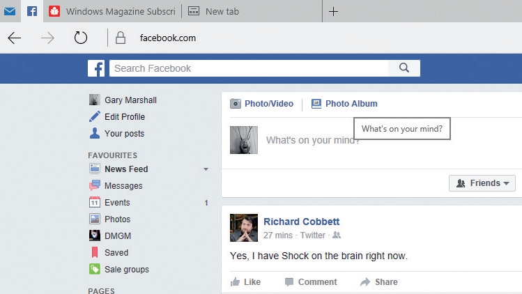Click the News Feed icon
This screenshot has height=294, width=522.
coord(95,169)
